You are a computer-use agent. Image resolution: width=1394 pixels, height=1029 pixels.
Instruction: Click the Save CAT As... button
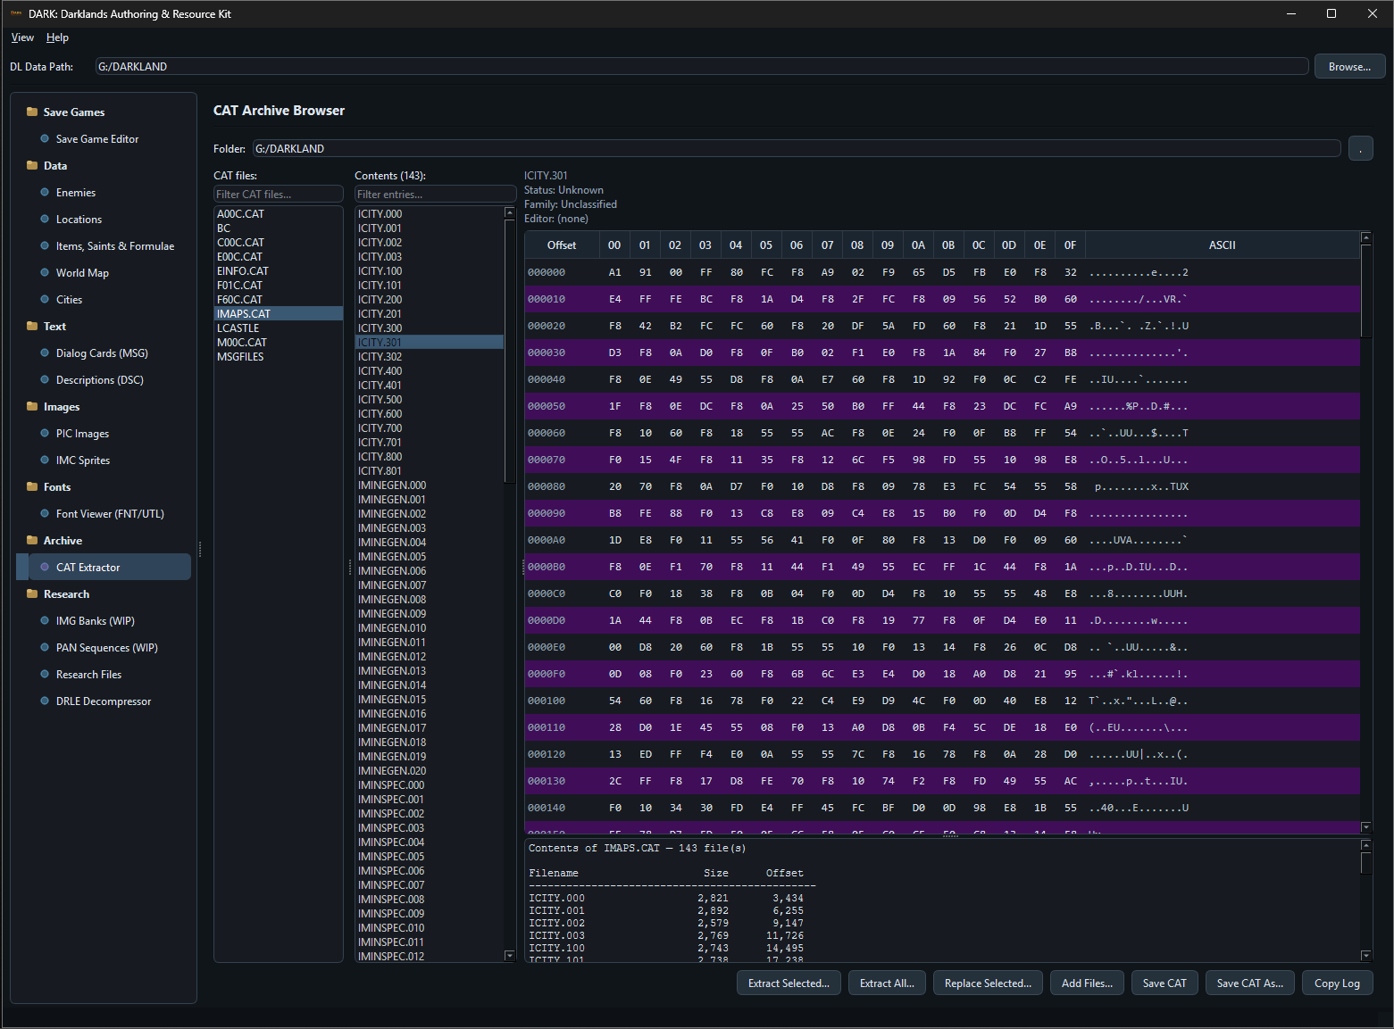point(1249,983)
